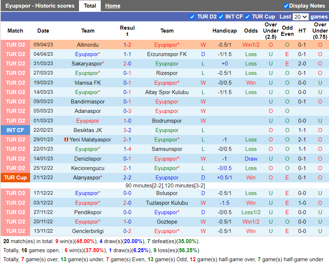The image size is (329, 263).
Task: Select the Total tab
Action: [x=90, y=6]
